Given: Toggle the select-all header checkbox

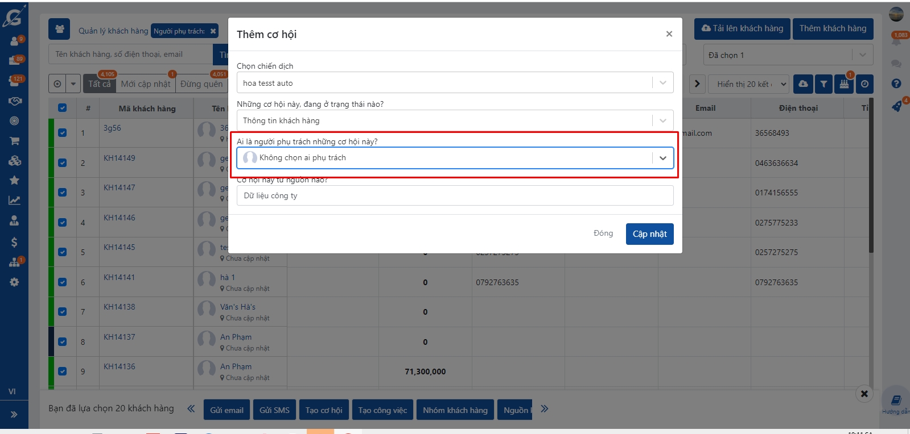Looking at the screenshot, I should click(63, 108).
